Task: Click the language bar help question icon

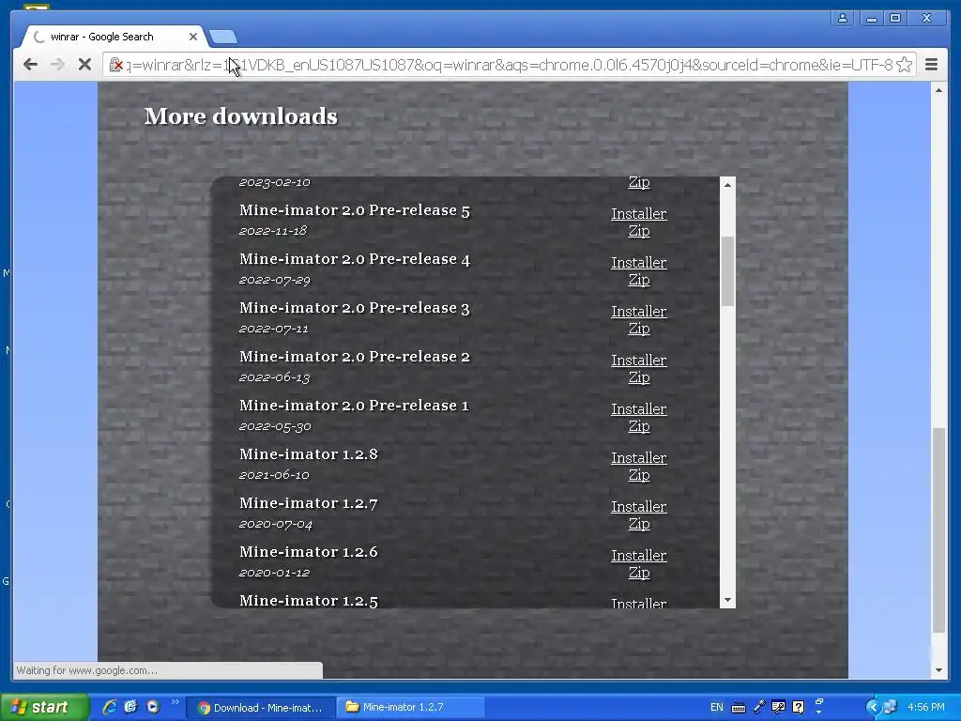Action: [x=798, y=707]
